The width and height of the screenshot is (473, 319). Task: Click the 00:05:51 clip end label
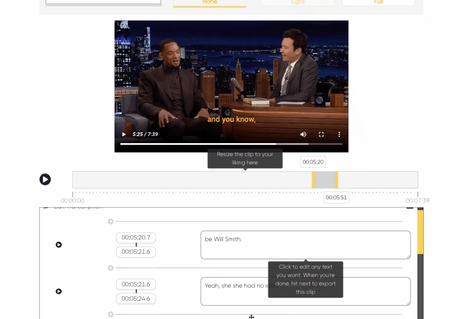pos(336,198)
